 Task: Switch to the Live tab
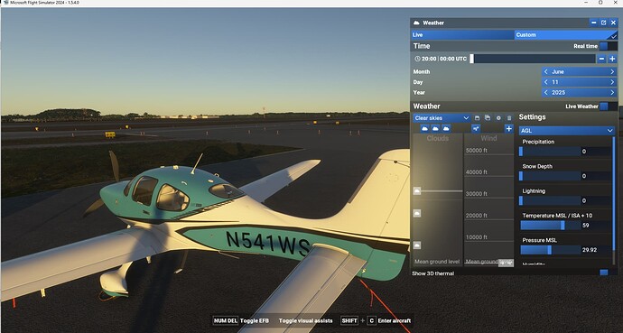click(462, 35)
